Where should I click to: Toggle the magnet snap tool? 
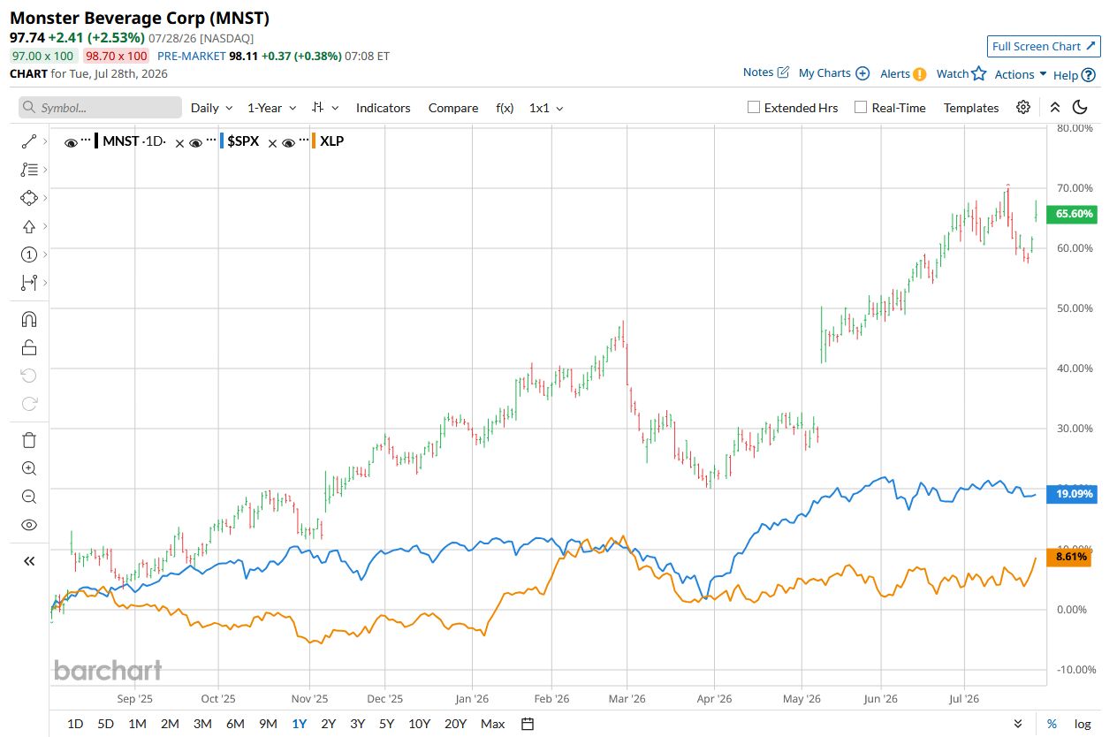pyautogui.click(x=28, y=319)
